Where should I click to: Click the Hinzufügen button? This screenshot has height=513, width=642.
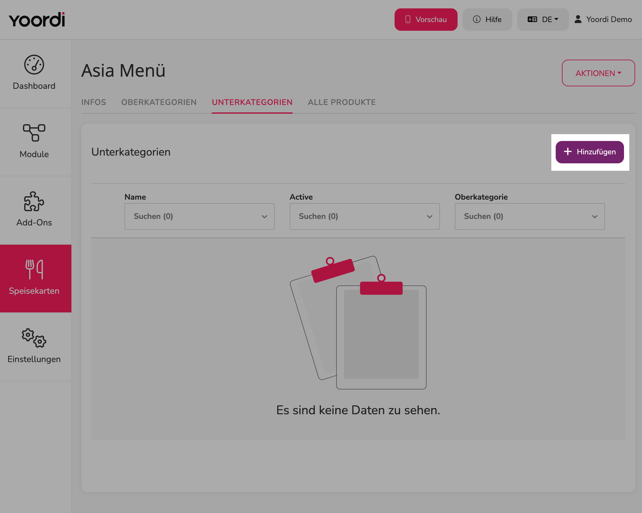(590, 152)
